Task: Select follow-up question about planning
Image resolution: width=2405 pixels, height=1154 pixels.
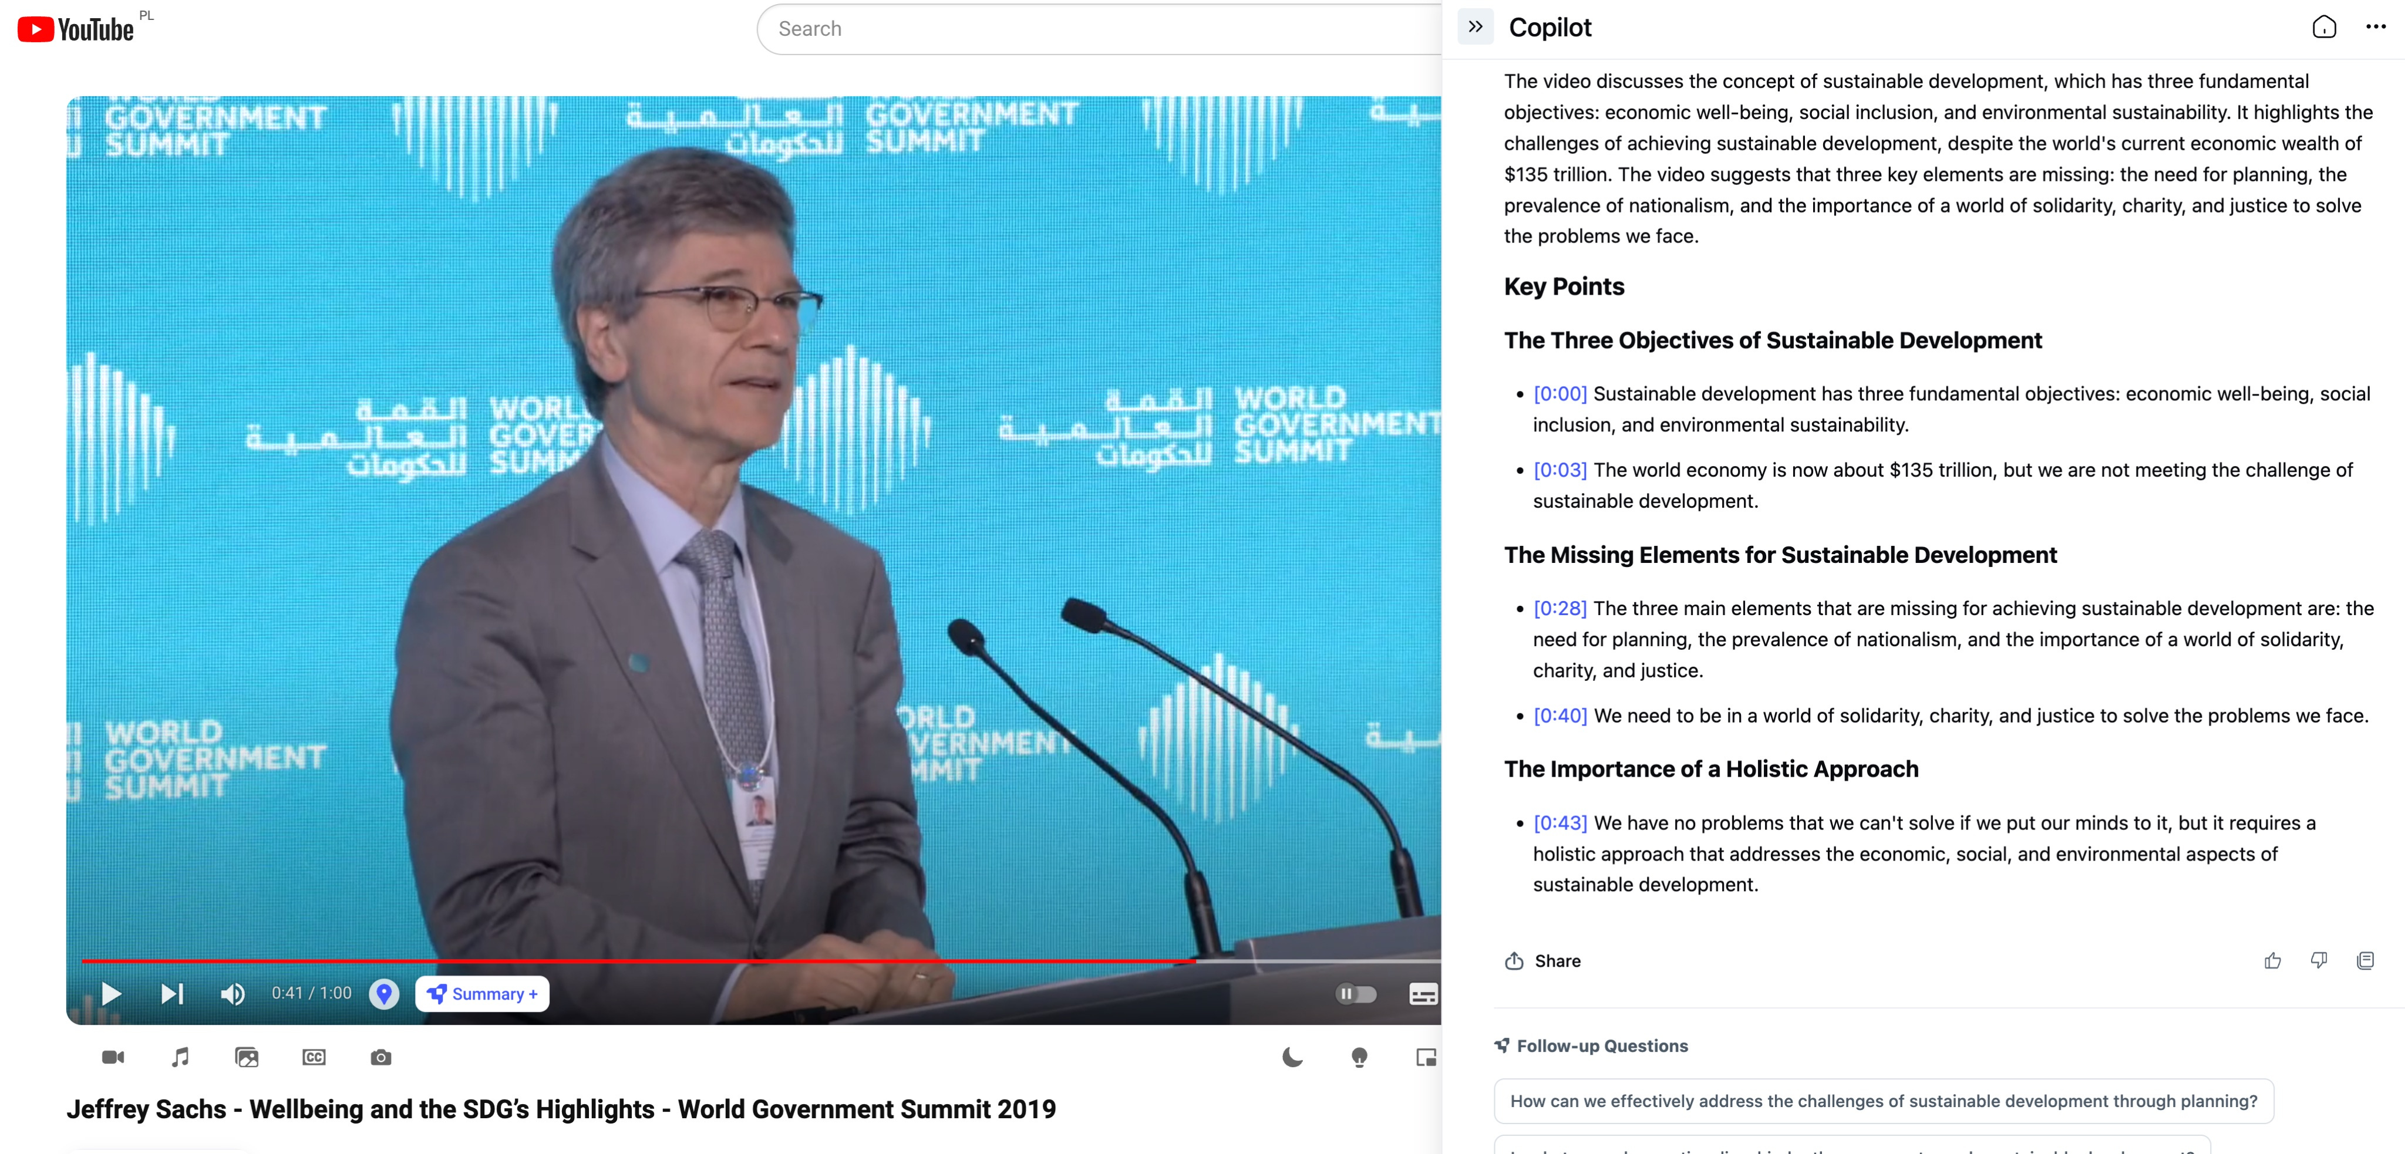Action: [x=1883, y=1102]
